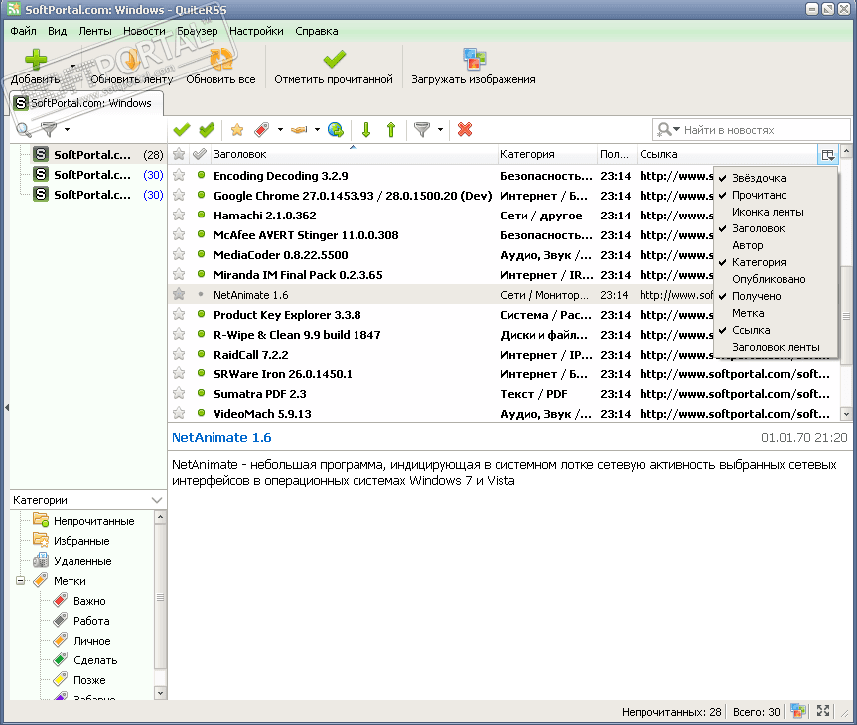Image resolution: width=857 pixels, height=725 pixels.
Task: Click the green up arrow previous-unread icon
Action: click(x=391, y=129)
